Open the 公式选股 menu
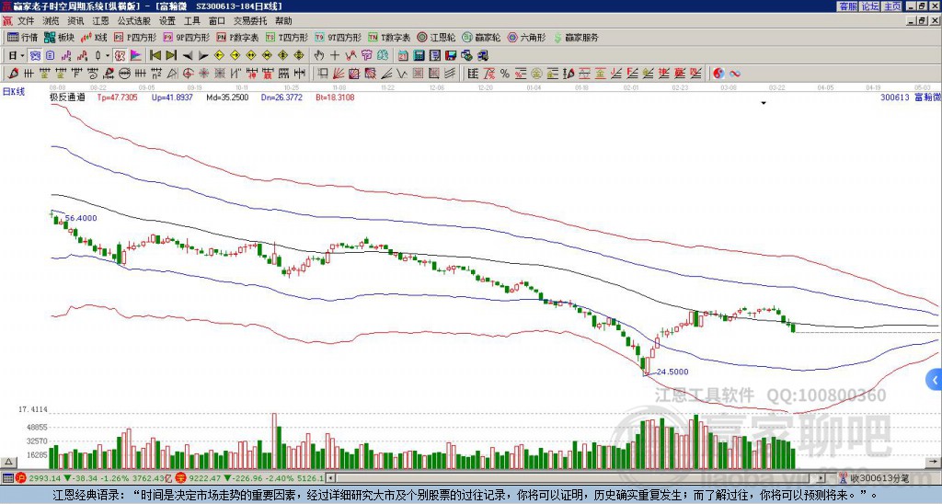The height and width of the screenshot is (504, 942). 134,21
